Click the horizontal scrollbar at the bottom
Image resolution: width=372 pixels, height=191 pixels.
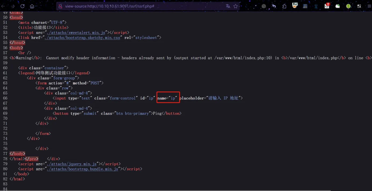pos(165,190)
